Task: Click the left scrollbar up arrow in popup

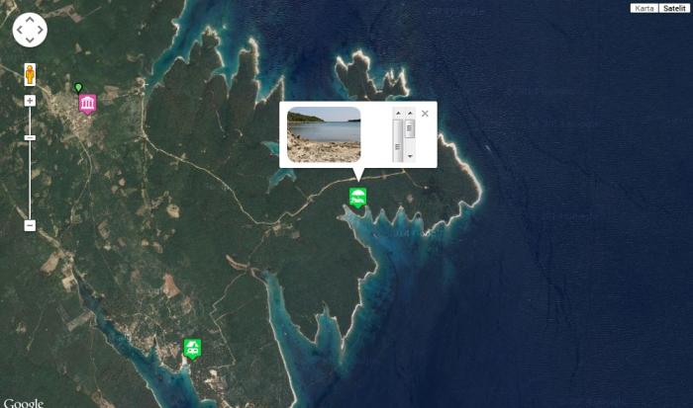Action: pyautogui.click(x=398, y=114)
